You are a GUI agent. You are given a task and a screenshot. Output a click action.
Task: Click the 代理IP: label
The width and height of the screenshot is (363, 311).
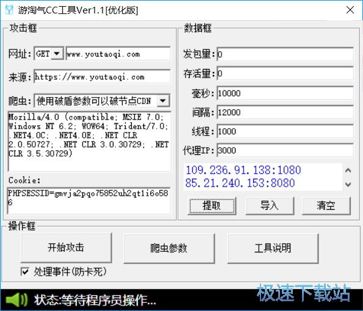199,151
